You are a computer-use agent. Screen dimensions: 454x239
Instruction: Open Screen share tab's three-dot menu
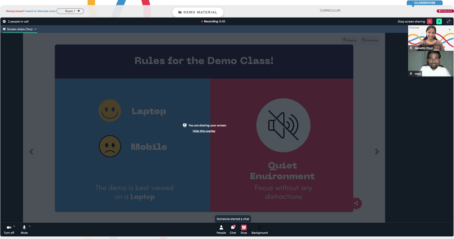35,29
